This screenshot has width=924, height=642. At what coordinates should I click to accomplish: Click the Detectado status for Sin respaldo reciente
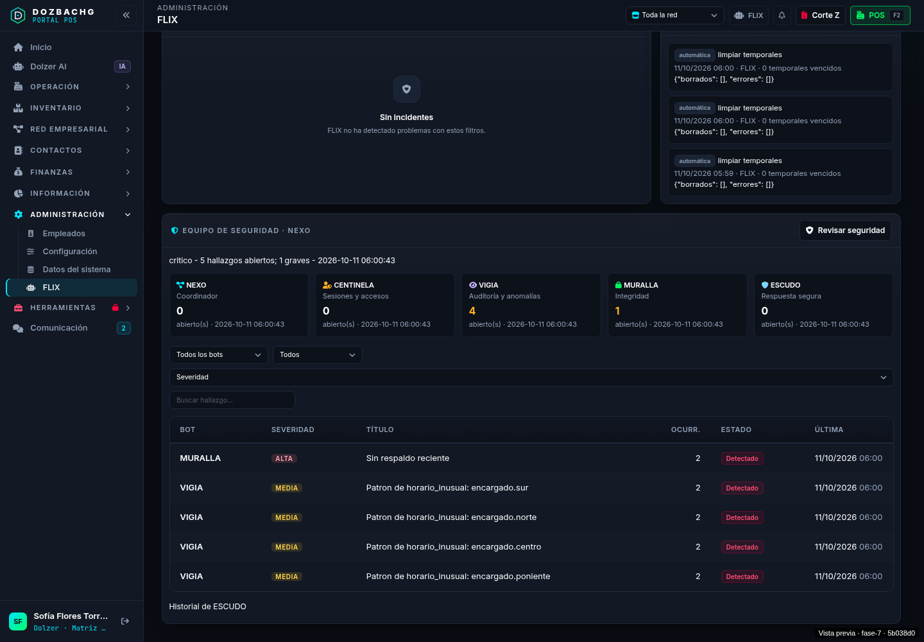coord(742,458)
